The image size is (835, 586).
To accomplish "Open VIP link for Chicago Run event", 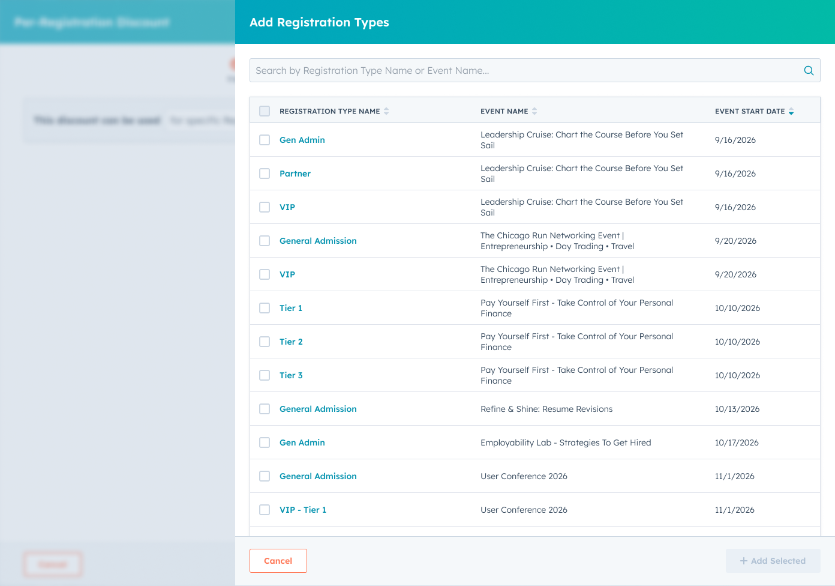I will point(287,274).
